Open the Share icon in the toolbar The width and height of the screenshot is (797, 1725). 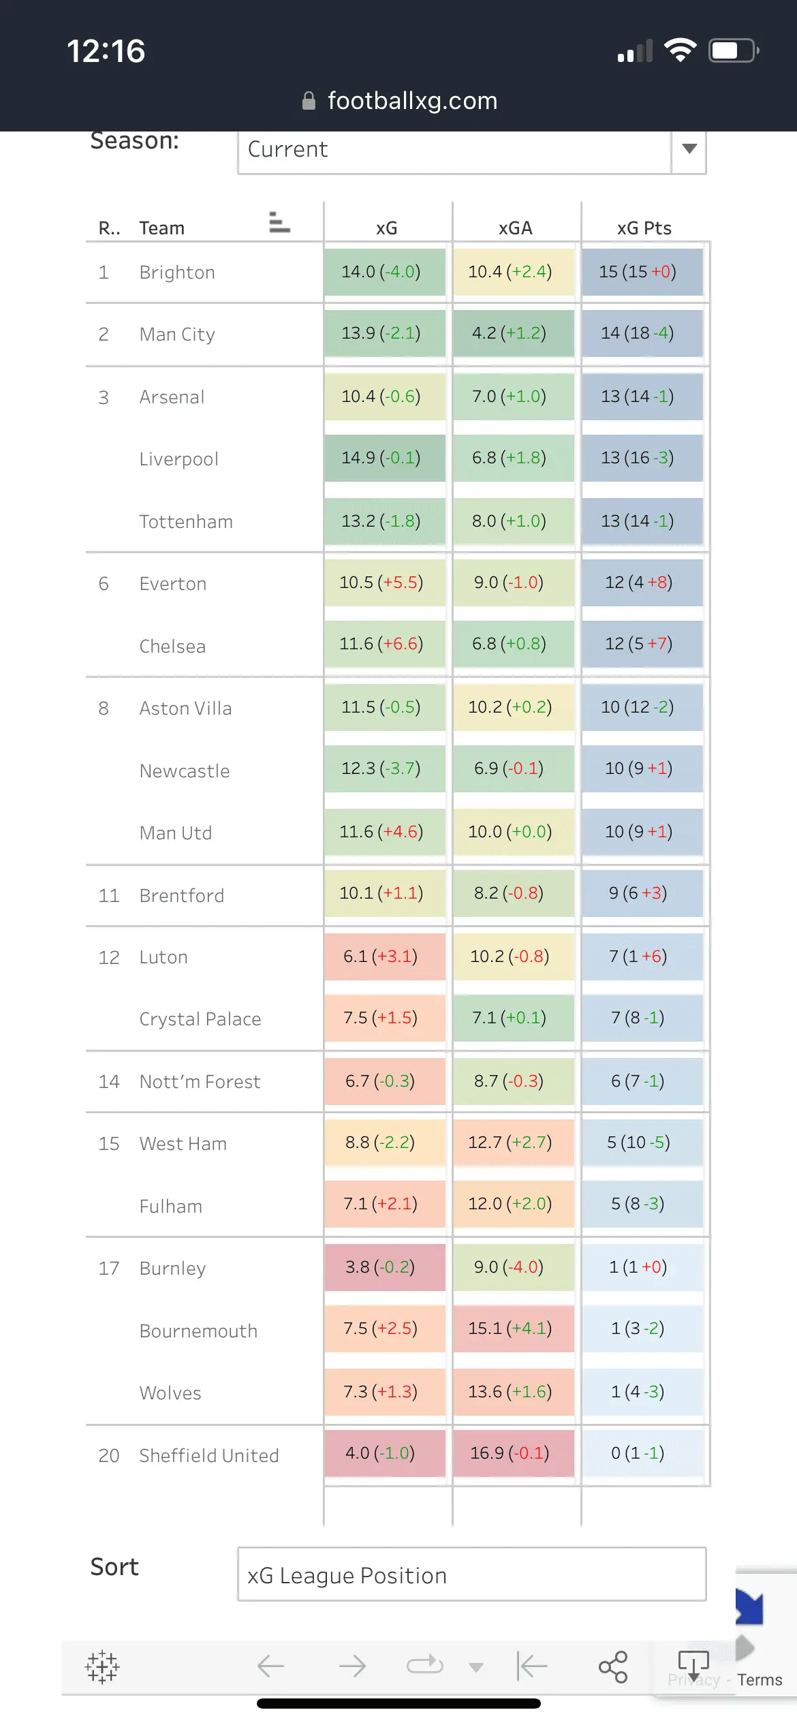612,1666
